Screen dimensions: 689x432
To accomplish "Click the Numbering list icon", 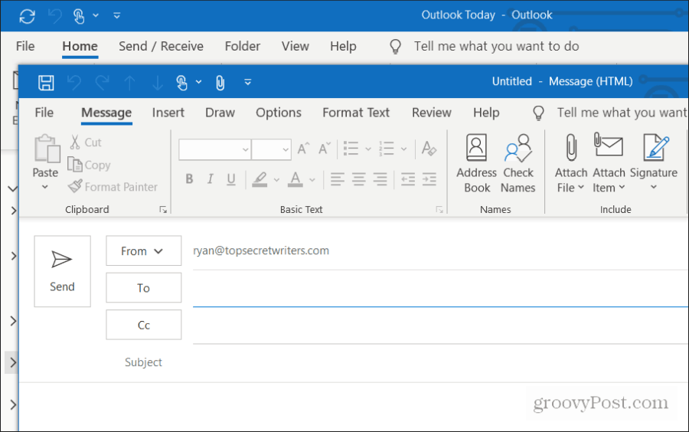I will click(387, 149).
